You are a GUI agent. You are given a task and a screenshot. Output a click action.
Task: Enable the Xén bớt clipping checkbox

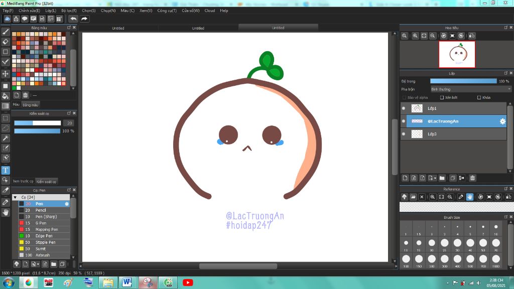pyautogui.click(x=442, y=97)
